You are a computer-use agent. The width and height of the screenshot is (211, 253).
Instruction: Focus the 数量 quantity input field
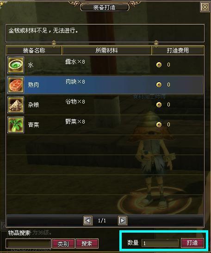[160, 243]
